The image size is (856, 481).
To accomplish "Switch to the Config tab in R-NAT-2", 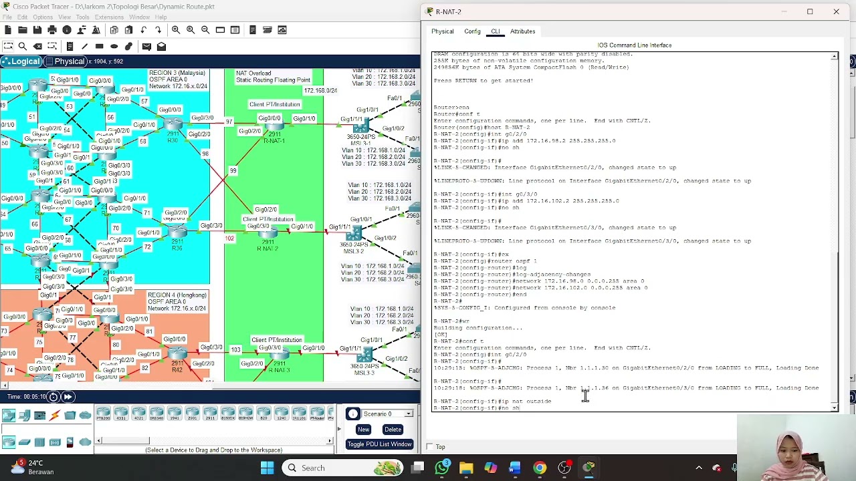I will [472, 31].
